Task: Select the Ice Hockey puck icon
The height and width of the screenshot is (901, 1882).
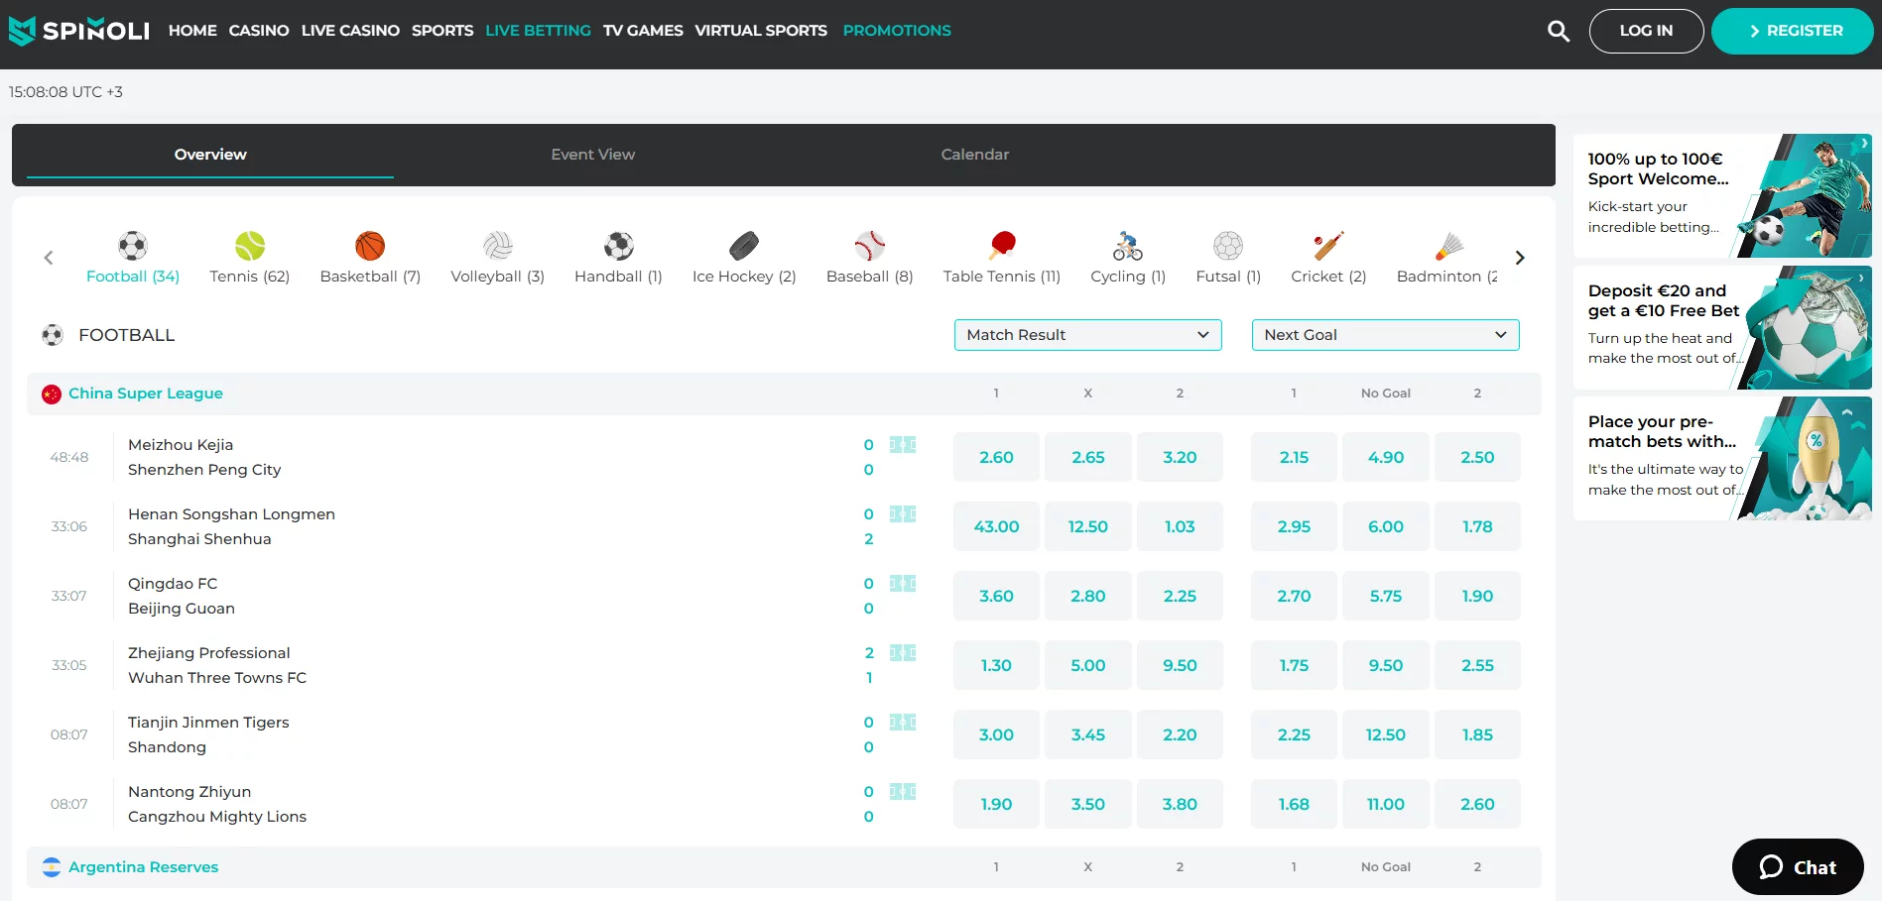Action: tap(744, 245)
